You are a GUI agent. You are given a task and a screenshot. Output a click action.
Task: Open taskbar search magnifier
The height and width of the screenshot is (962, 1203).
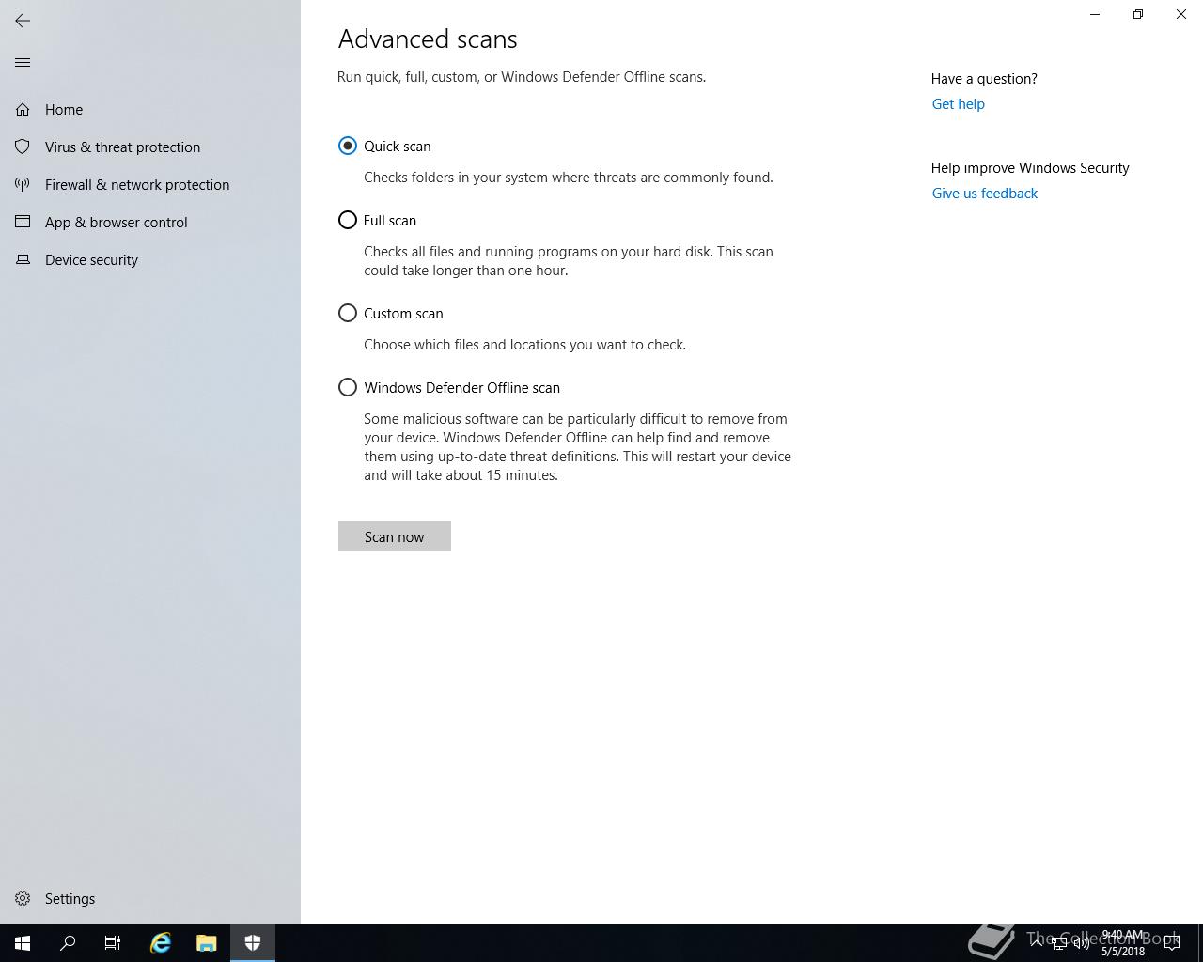click(x=68, y=943)
